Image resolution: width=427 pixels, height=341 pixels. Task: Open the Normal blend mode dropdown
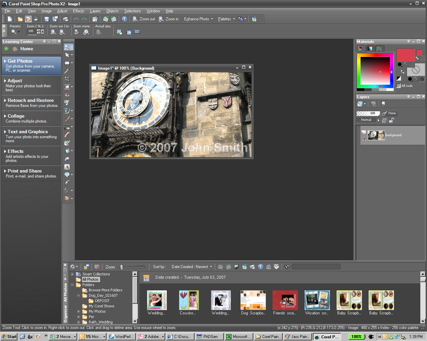tap(378, 120)
